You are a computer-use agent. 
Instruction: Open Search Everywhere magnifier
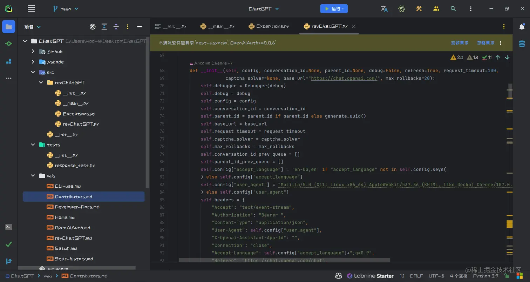(453, 9)
